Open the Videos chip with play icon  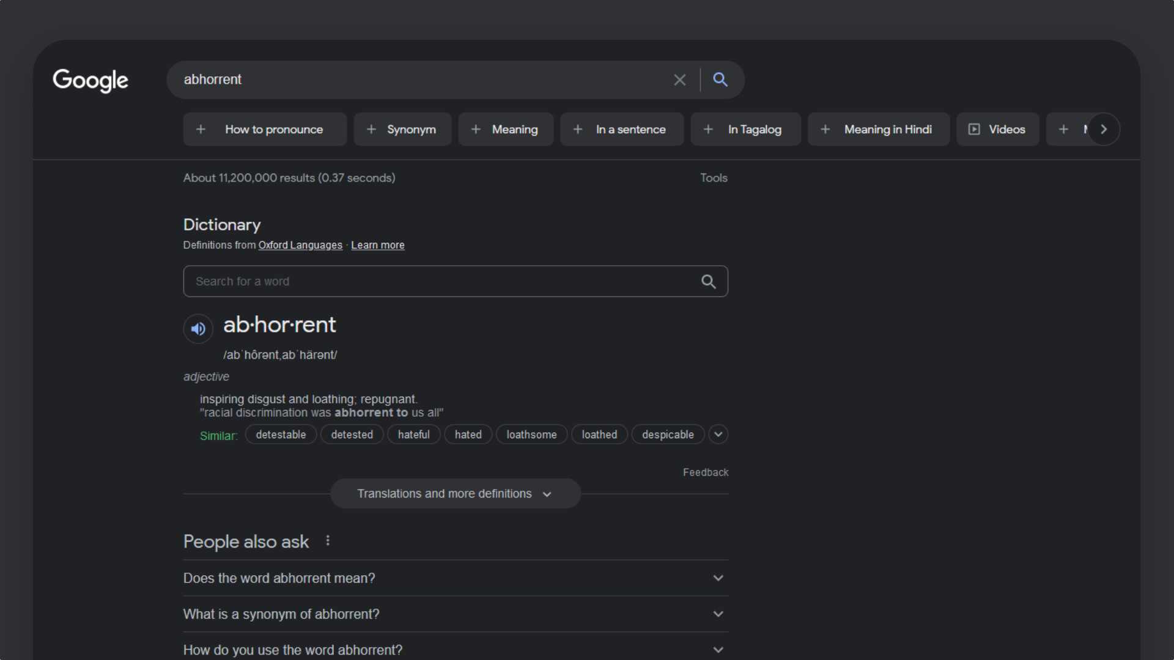pos(997,130)
